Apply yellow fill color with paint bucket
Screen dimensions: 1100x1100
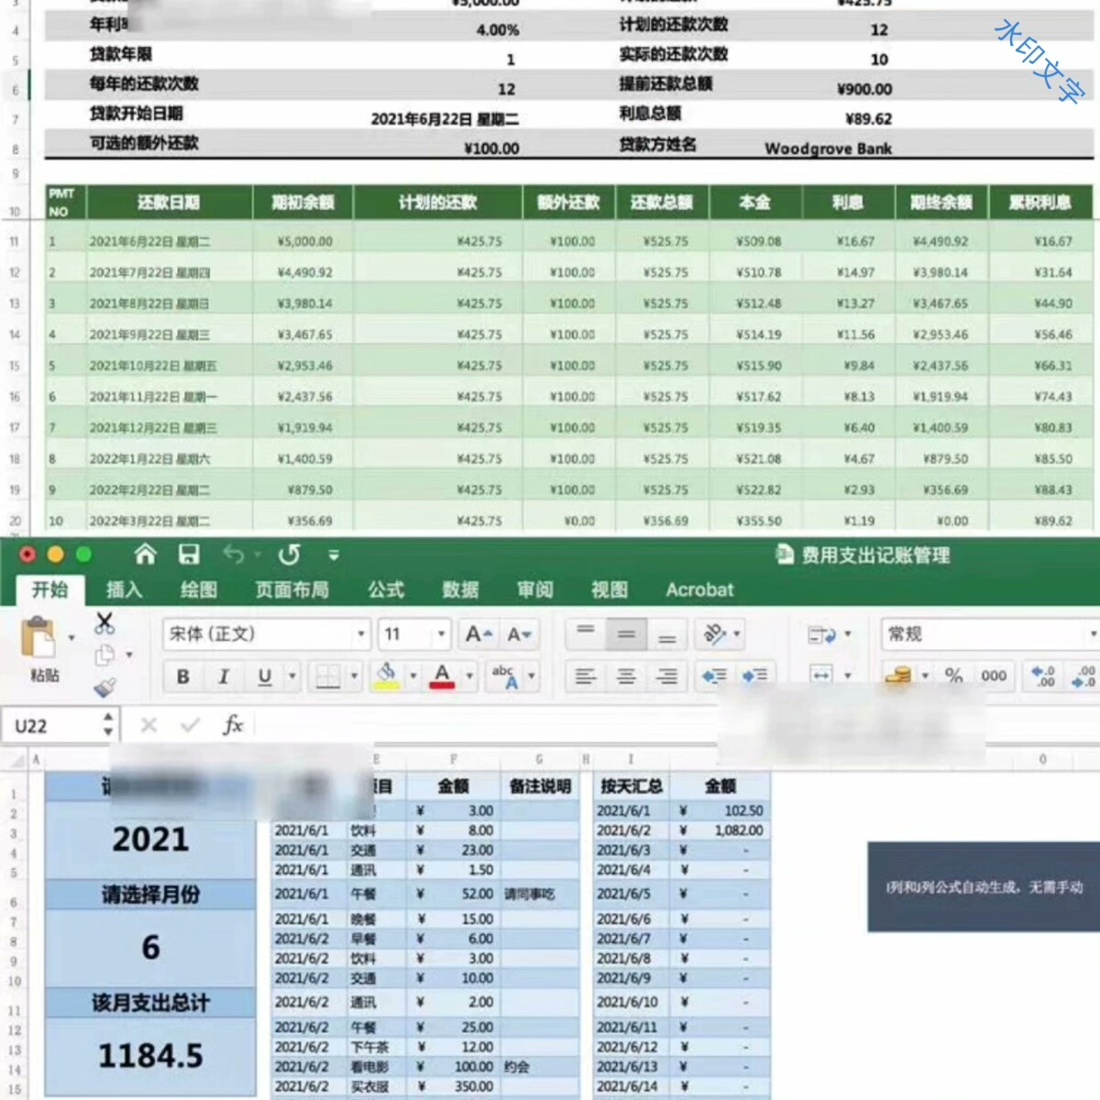(387, 676)
